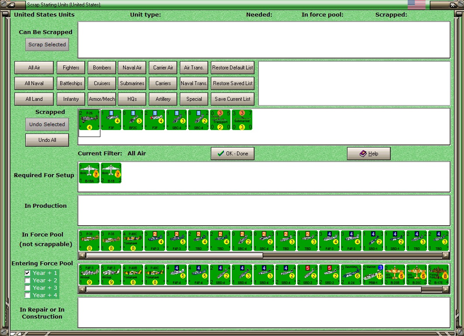The height and width of the screenshot is (336, 464).
Task: Select the scrapped P-26 fighter unit
Action: click(89, 120)
